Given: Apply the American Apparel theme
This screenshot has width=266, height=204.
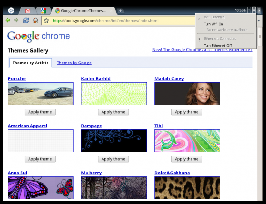Looking at the screenshot, I should click(40, 159).
